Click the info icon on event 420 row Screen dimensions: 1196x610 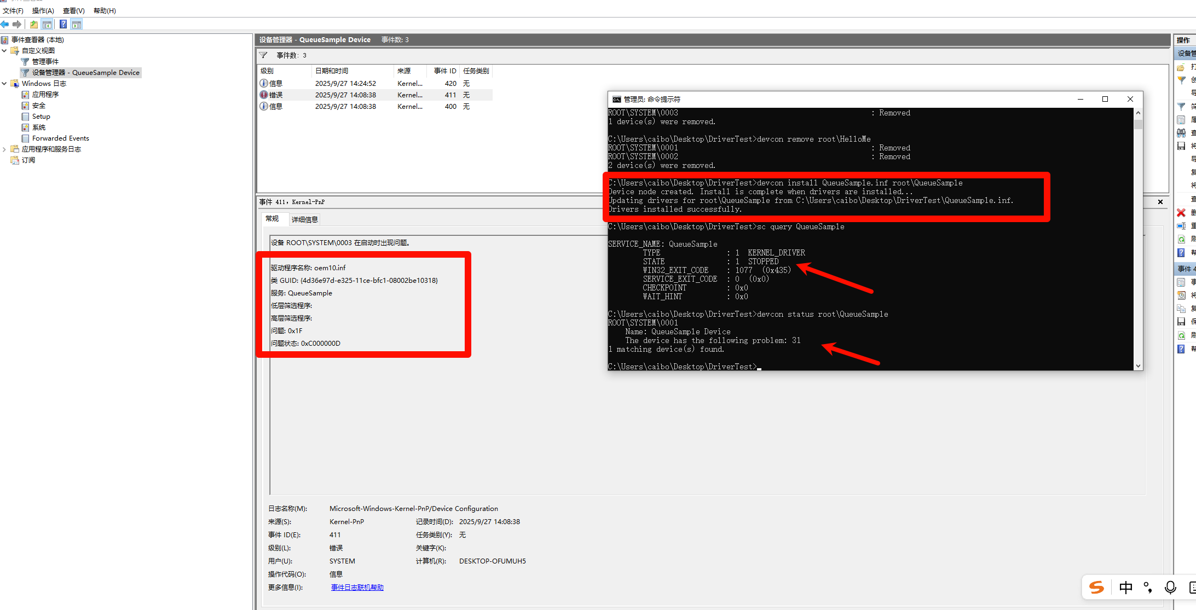pyautogui.click(x=264, y=83)
